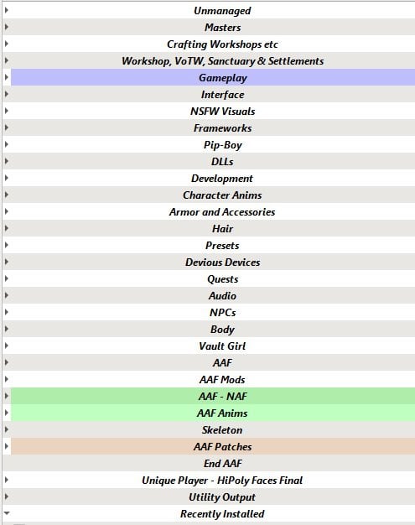Expand the Unmanaged separator arrow
The width and height of the screenshot is (415, 525).
coord(7,10)
